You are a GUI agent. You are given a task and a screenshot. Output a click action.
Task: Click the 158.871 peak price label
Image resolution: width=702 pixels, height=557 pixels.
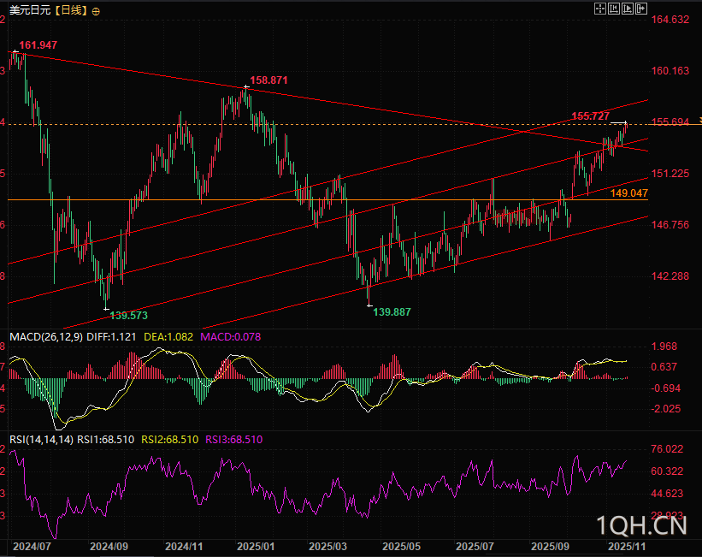[268, 80]
